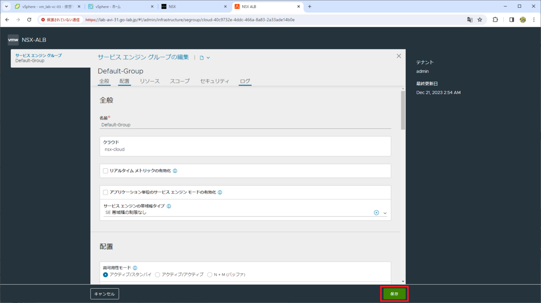This screenshot has width=541, height=303.
Task: Enable アプリケーション単位のサービス エンジン モード checkbox
Action: point(105,192)
